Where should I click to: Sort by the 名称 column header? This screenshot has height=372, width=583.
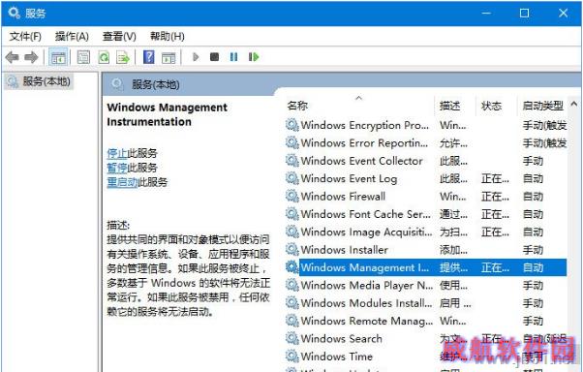[297, 106]
